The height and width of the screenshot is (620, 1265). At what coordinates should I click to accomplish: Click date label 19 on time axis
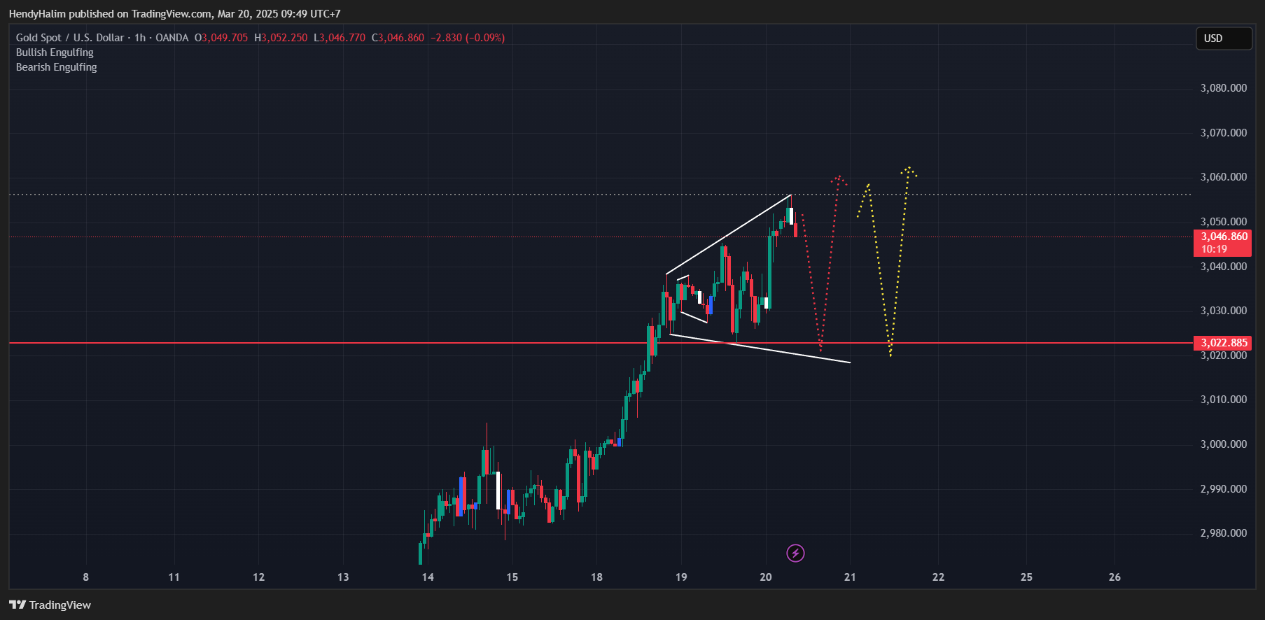(681, 577)
